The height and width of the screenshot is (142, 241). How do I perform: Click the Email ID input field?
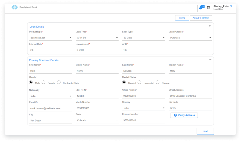click(51, 108)
